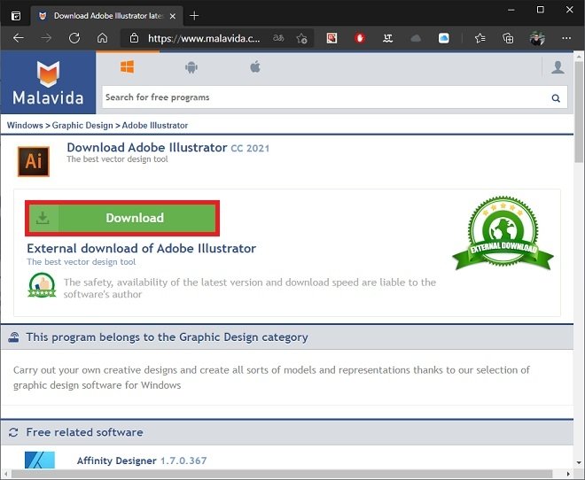Click the External Download badge

pos(503,233)
